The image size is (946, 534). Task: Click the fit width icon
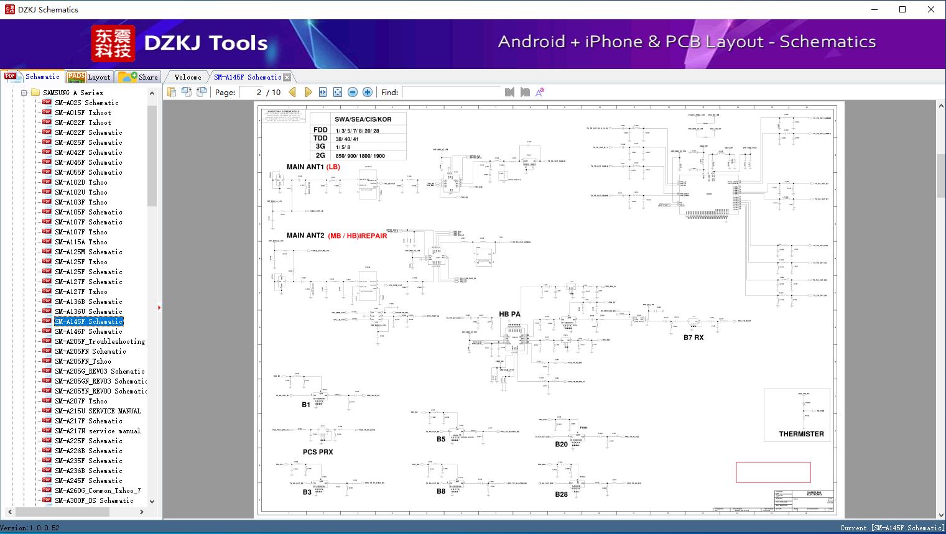tap(323, 92)
